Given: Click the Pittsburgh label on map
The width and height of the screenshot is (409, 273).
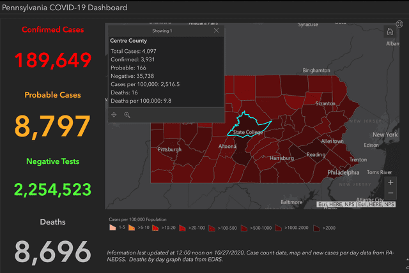Looking at the screenshot, I should click(170, 149).
